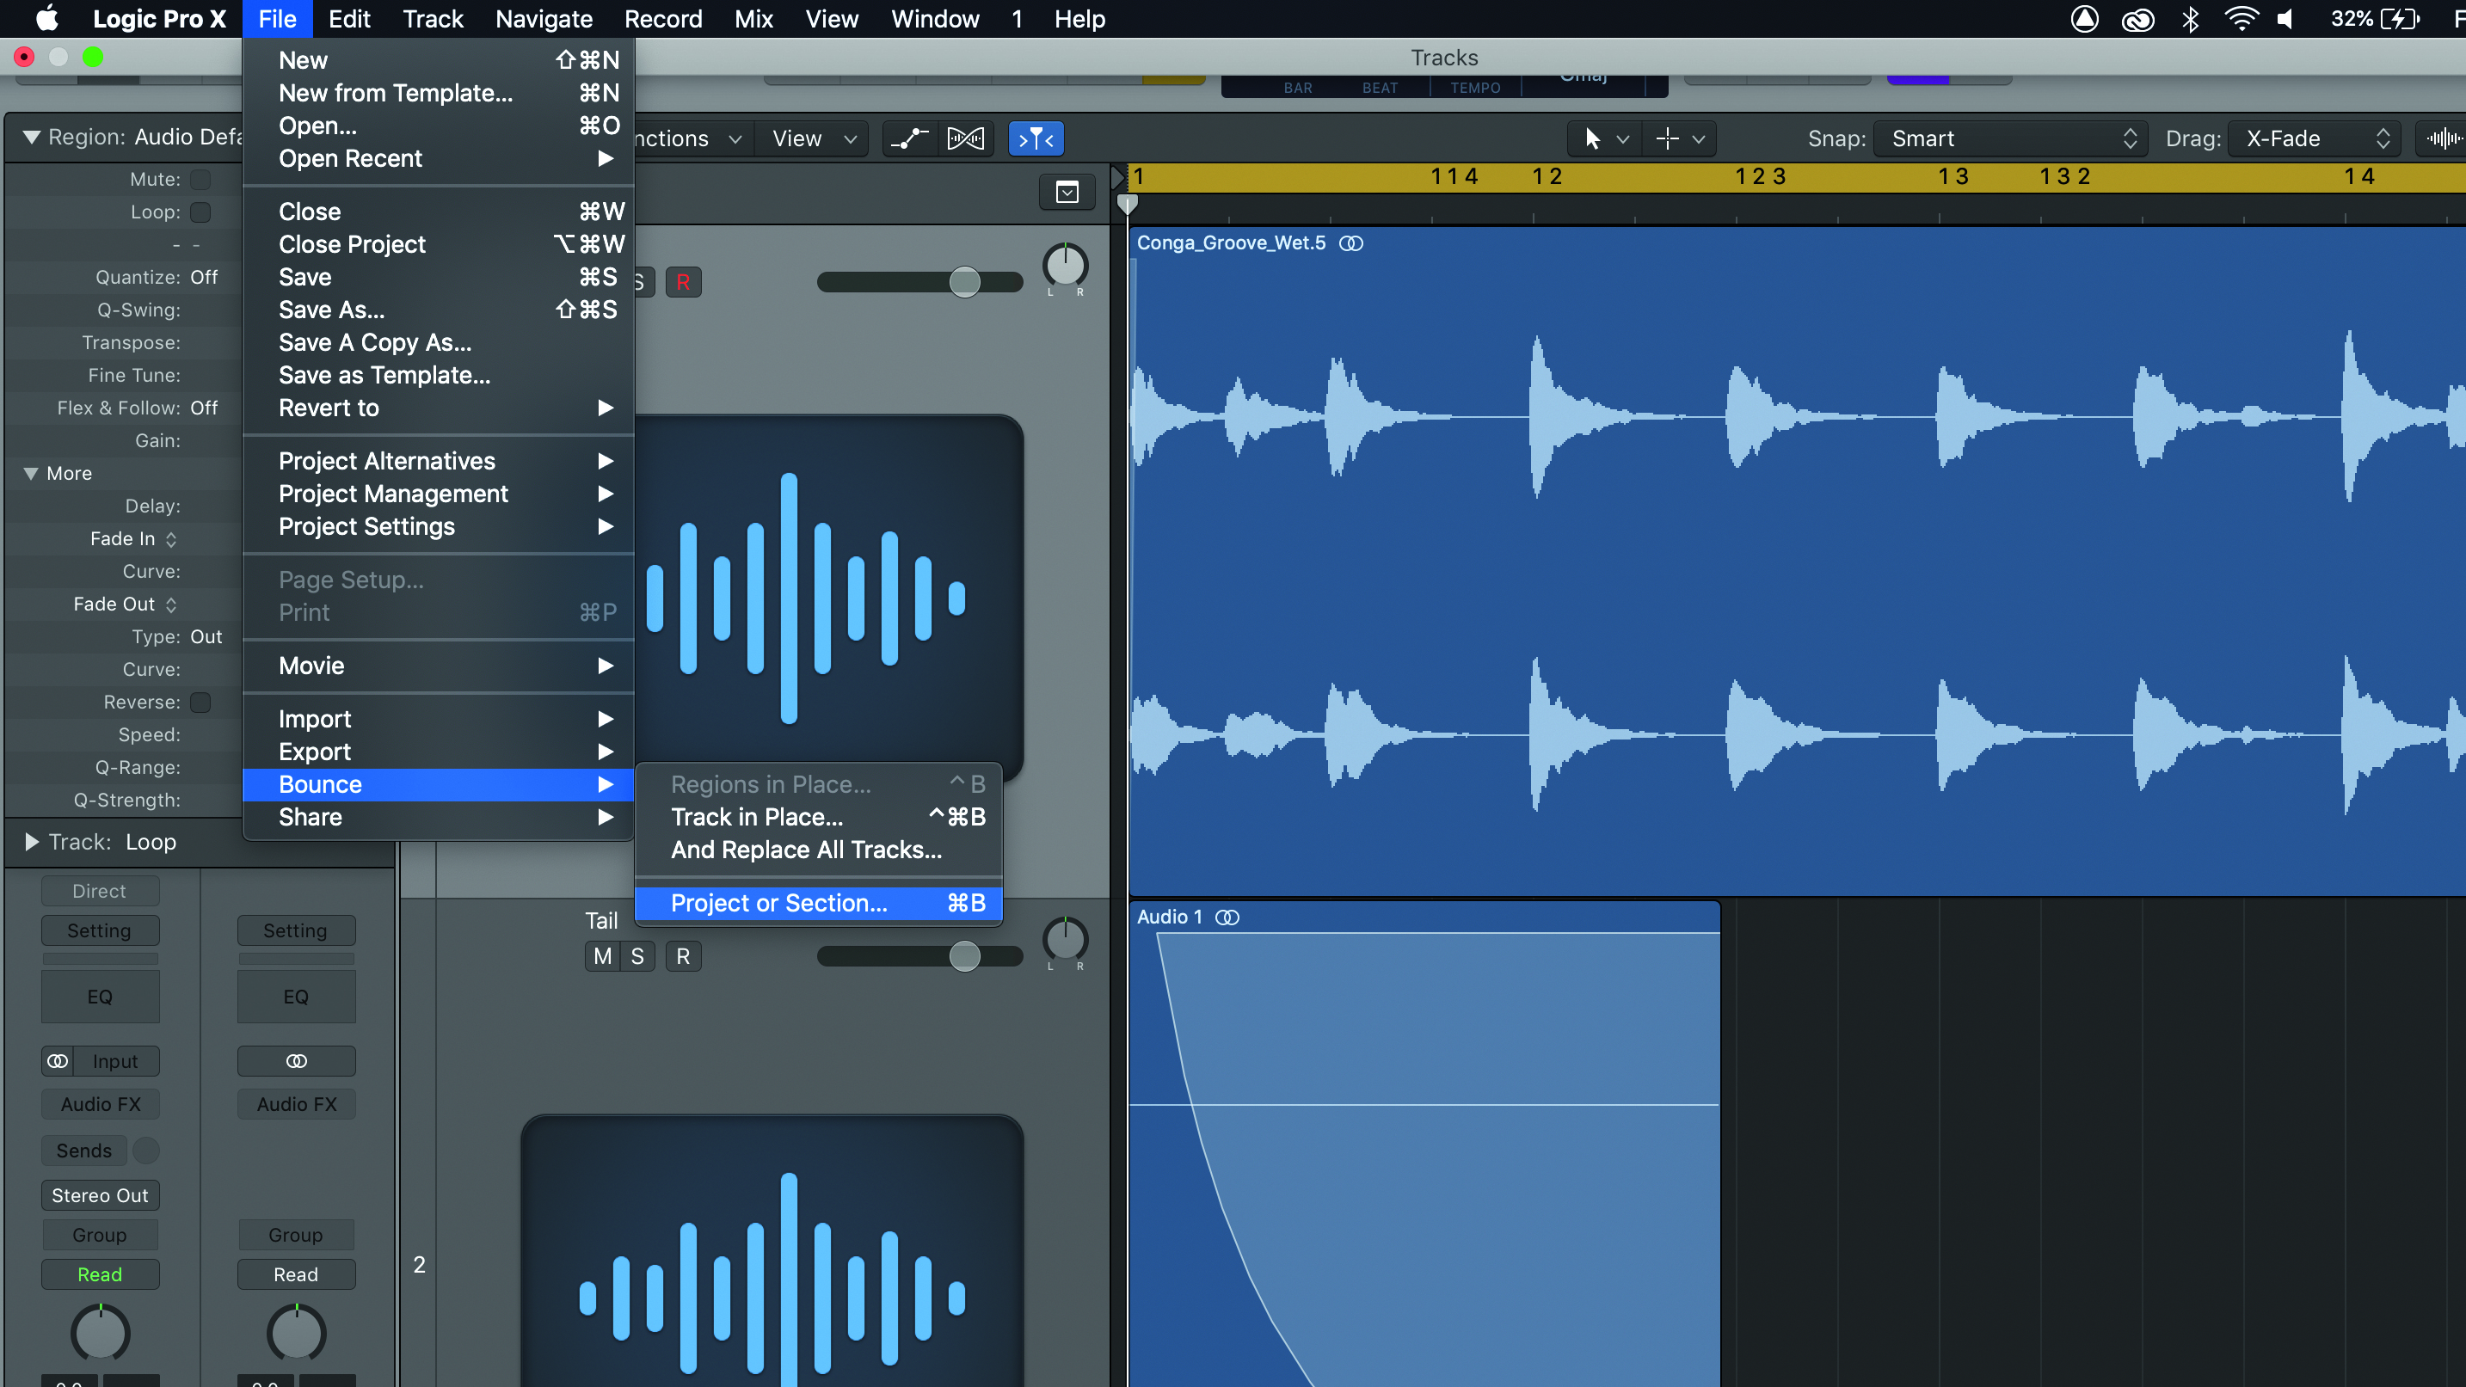
Task: Toggle record enable on the first track
Action: [683, 281]
